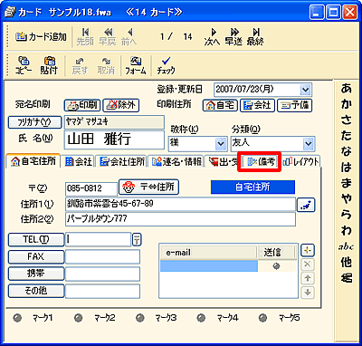Switch to the 出・受 tab
This screenshot has height=346, width=362.
(x=223, y=162)
